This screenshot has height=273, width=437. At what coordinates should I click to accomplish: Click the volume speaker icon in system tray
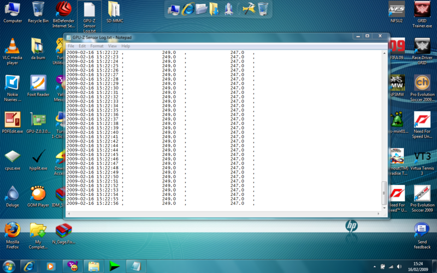pos(399,266)
